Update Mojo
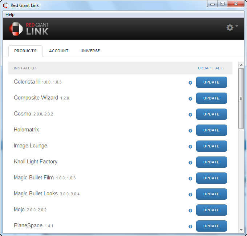 click(x=211, y=210)
